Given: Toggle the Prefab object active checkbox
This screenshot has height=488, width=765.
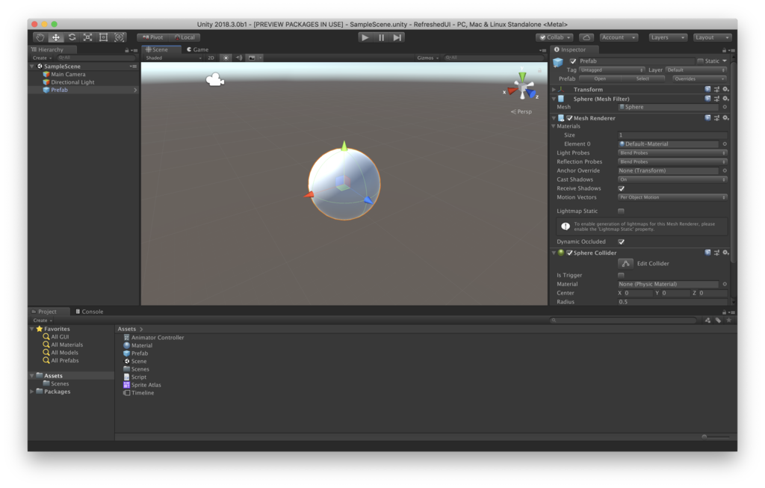Looking at the screenshot, I should [x=573, y=61].
